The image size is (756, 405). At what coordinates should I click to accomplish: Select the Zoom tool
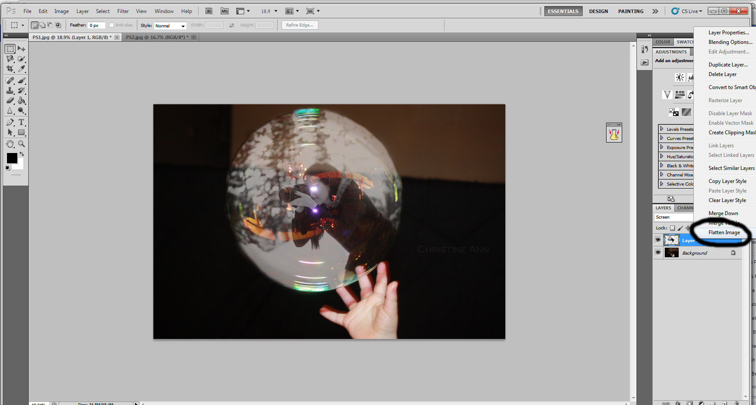(21, 144)
